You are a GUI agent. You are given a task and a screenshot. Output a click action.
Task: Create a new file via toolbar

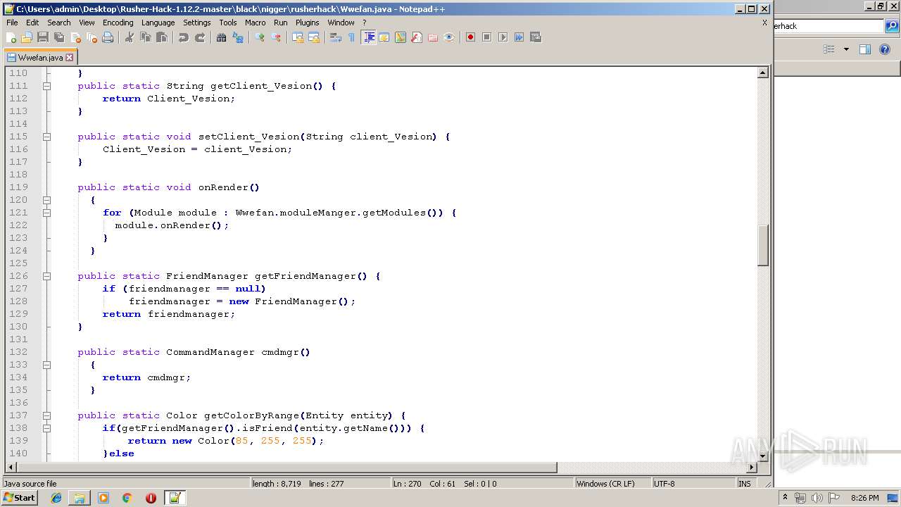pos(11,37)
